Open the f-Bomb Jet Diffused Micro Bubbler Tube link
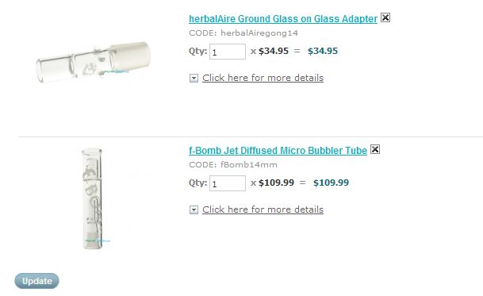This screenshot has width=483, height=296. 278,151
